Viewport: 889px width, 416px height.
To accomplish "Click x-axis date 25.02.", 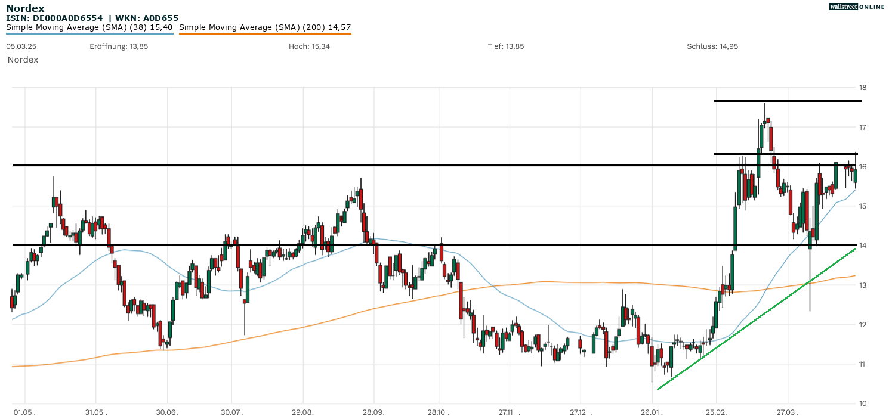I will 717,411.
